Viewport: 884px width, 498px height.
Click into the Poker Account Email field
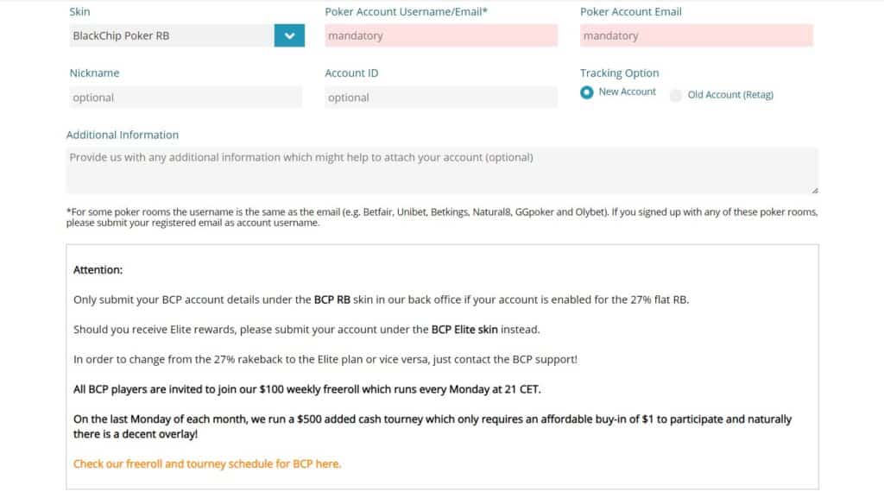pos(696,35)
